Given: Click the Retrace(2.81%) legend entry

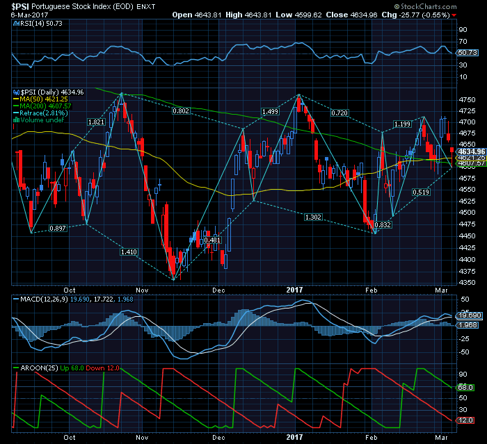Looking at the screenshot, I should [x=43, y=113].
